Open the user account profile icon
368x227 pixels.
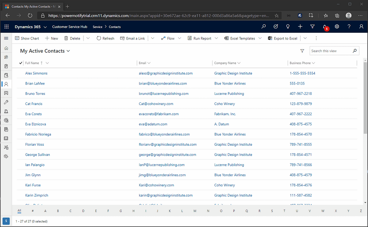[361, 27]
